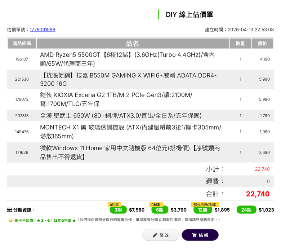Click the 商品條碼 column header
Image resolution: width=281 pixels, height=248 pixels.
(22, 43)
